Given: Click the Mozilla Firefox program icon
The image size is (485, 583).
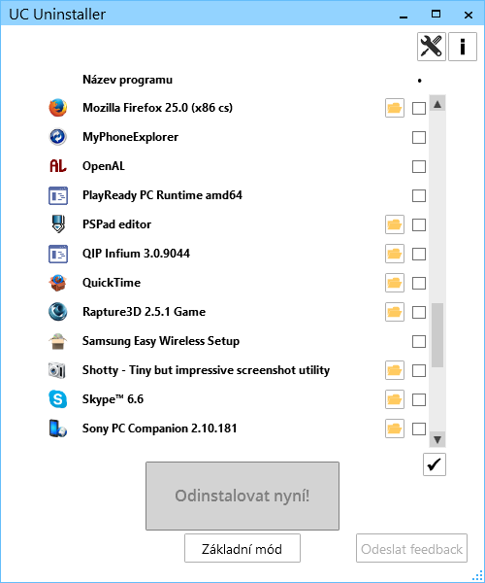Looking at the screenshot, I should (58, 108).
